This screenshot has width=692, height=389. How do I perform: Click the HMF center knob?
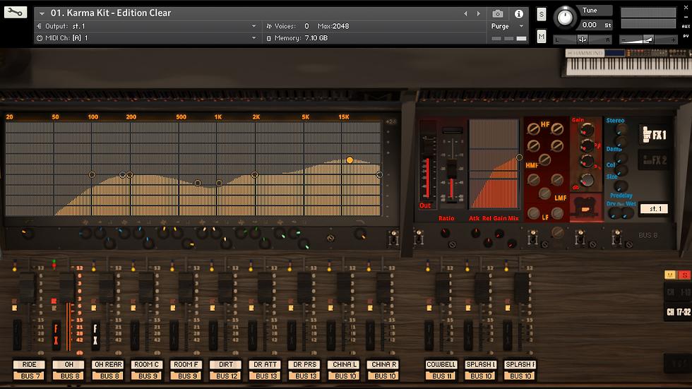click(x=545, y=160)
